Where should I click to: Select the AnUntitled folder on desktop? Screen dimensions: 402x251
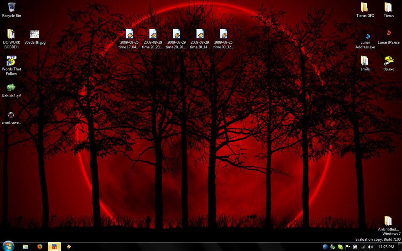pos(388,221)
